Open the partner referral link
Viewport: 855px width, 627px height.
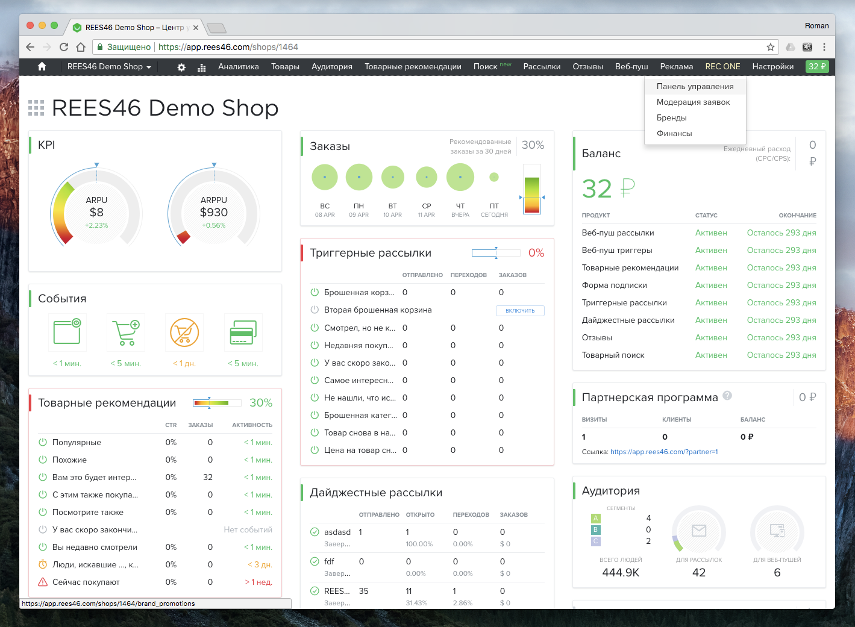pos(663,452)
